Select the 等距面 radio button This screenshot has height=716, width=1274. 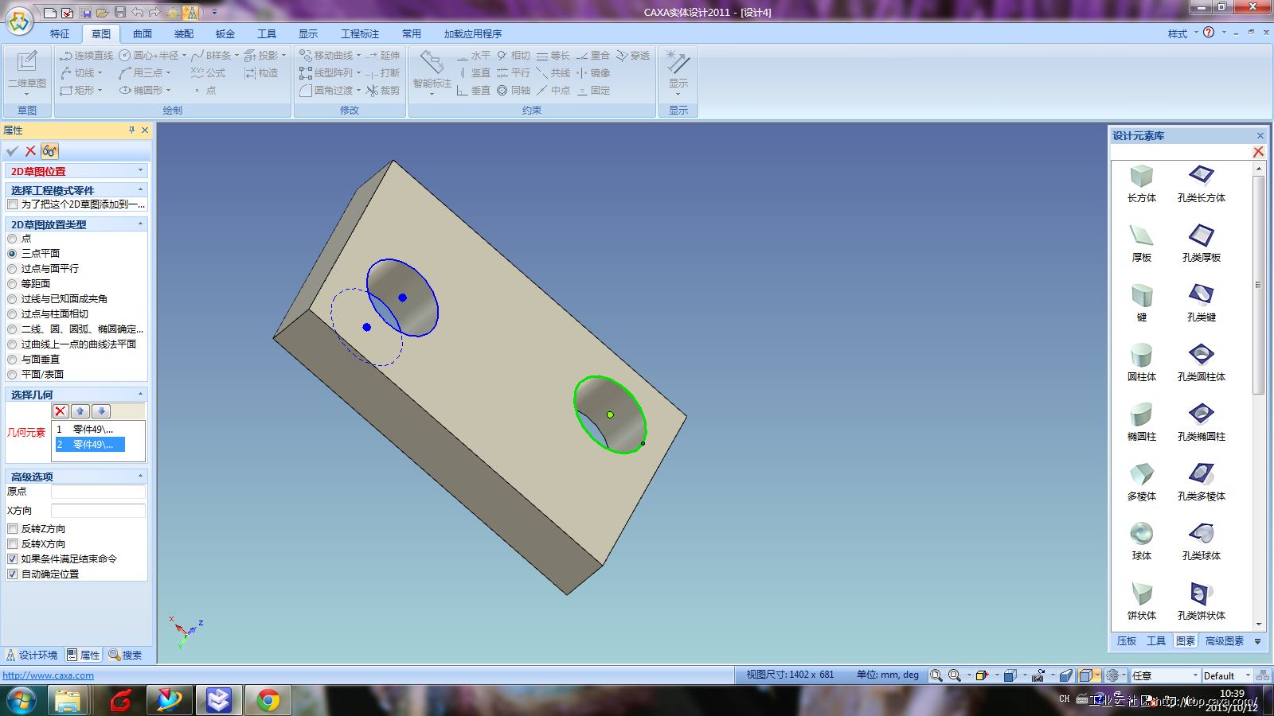[x=12, y=284]
